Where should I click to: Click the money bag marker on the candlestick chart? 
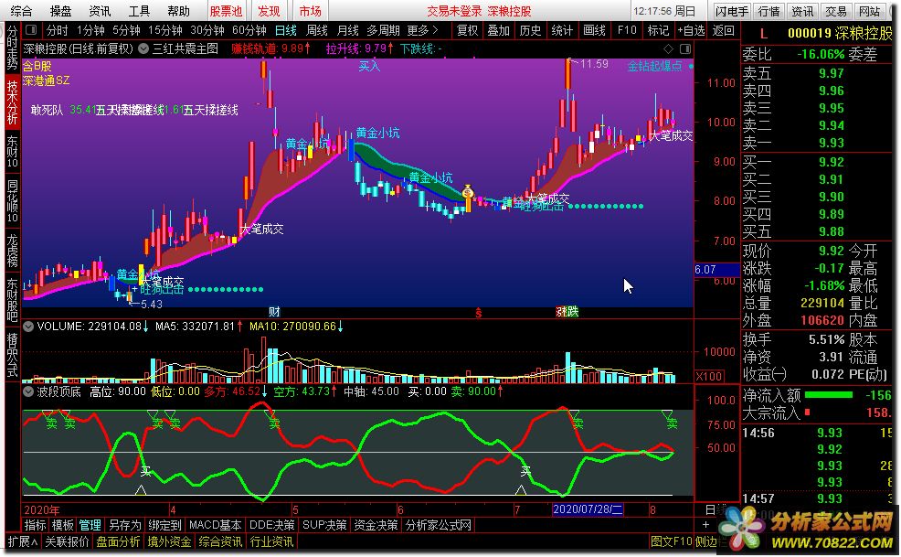coord(468,192)
